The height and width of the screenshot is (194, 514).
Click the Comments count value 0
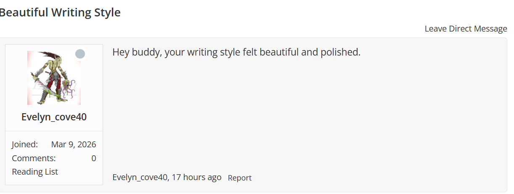point(93,158)
